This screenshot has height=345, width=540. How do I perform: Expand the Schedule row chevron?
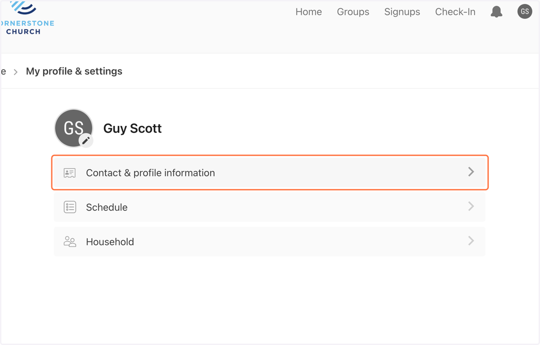point(471,206)
